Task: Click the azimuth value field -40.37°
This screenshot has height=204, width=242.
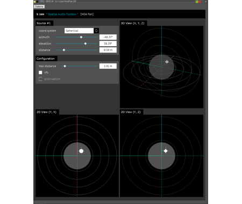Action: pos(108,37)
